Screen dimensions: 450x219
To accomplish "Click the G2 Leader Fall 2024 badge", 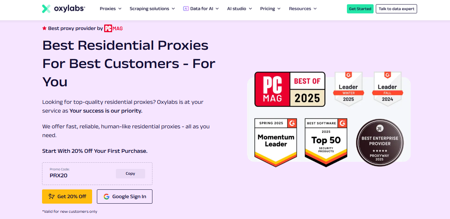I will [x=387, y=89].
